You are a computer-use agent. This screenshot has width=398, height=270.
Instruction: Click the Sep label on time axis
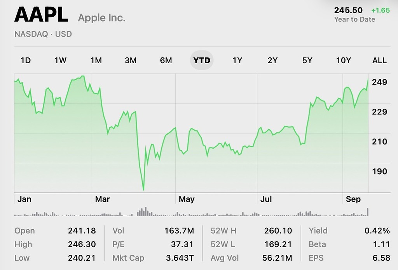click(x=353, y=199)
